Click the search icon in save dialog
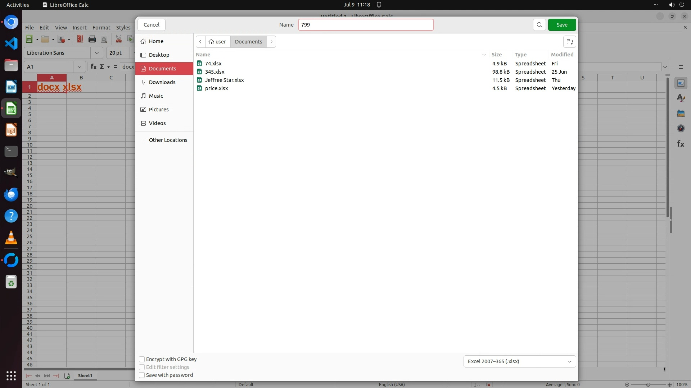Screen dimensions: 691x388 [539, 25]
